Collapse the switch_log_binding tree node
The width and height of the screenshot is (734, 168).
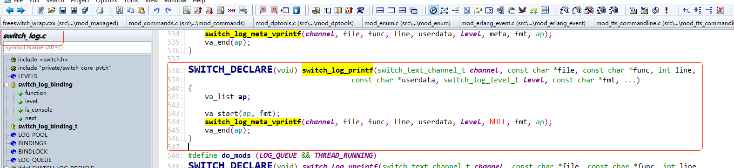7,85
